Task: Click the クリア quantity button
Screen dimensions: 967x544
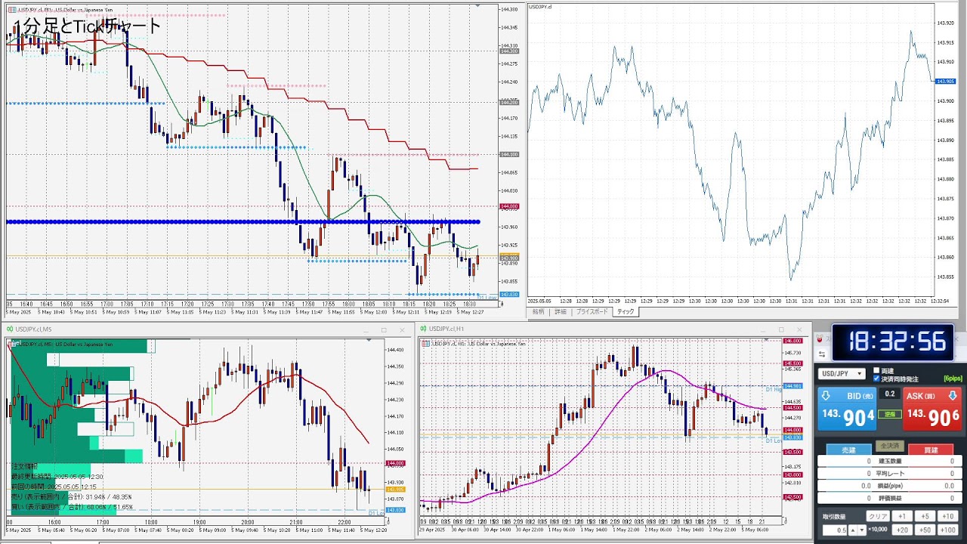Action: [x=877, y=516]
